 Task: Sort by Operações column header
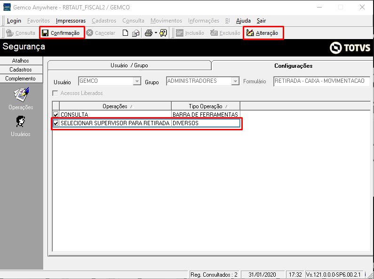pos(115,106)
